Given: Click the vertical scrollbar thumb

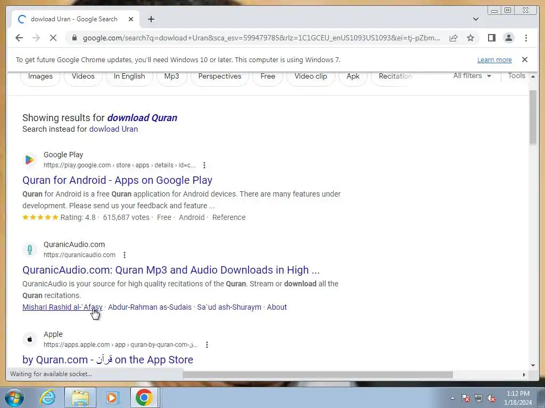Looking at the screenshot, I should tap(533, 116).
